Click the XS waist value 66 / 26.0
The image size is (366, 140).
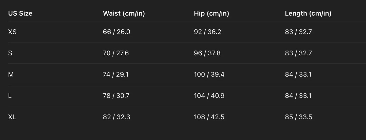click(x=117, y=32)
